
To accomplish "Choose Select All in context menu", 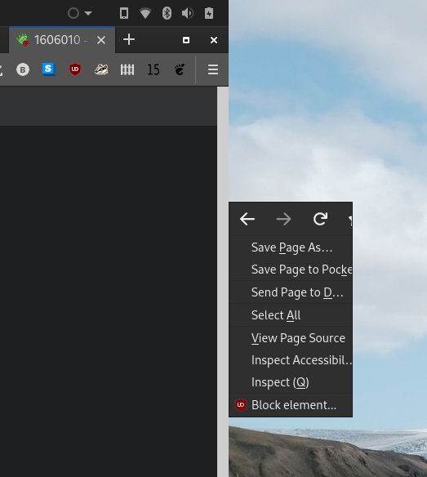I will pyautogui.click(x=291, y=315).
